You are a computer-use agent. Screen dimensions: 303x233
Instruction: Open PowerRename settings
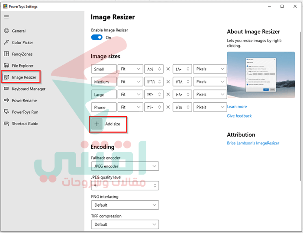pyautogui.click(x=24, y=100)
